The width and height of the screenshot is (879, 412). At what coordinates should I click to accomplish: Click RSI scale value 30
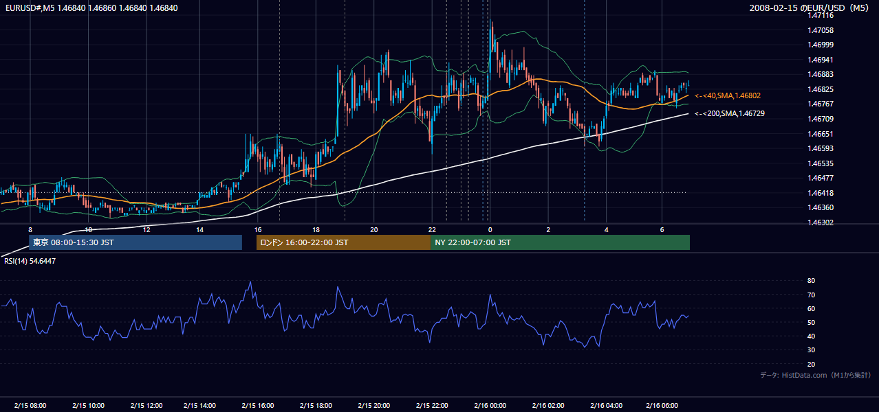tap(811, 350)
